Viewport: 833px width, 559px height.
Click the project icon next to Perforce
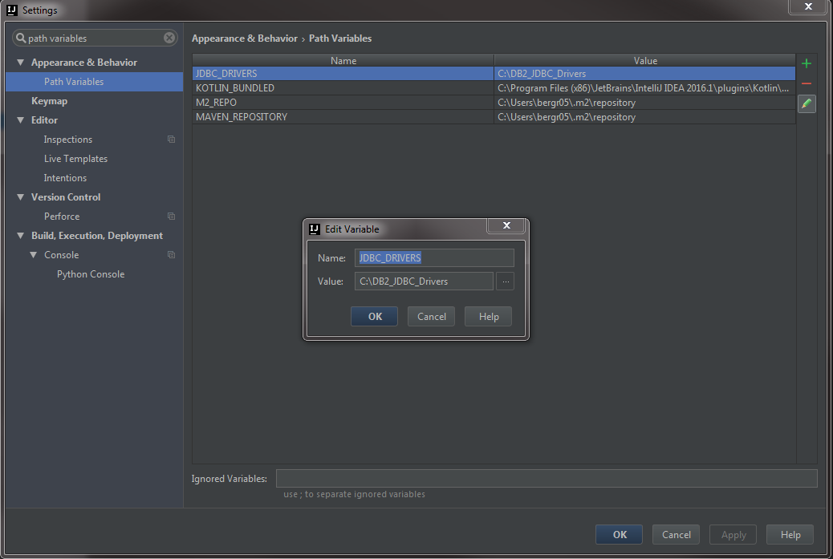[171, 217]
